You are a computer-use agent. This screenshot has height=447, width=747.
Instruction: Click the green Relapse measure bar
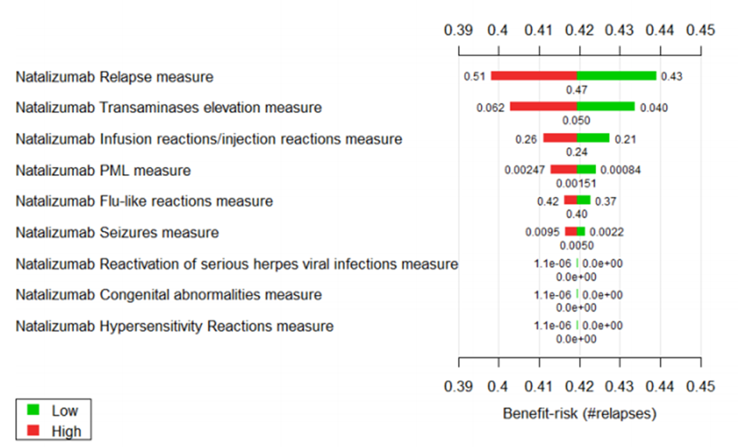coord(617,76)
